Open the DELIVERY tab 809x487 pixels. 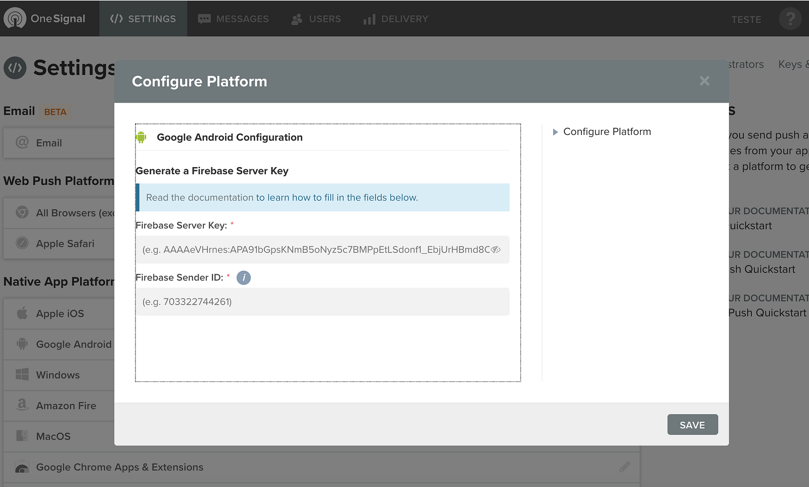coord(395,19)
